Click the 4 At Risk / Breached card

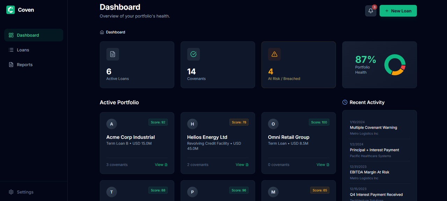pos(299,65)
